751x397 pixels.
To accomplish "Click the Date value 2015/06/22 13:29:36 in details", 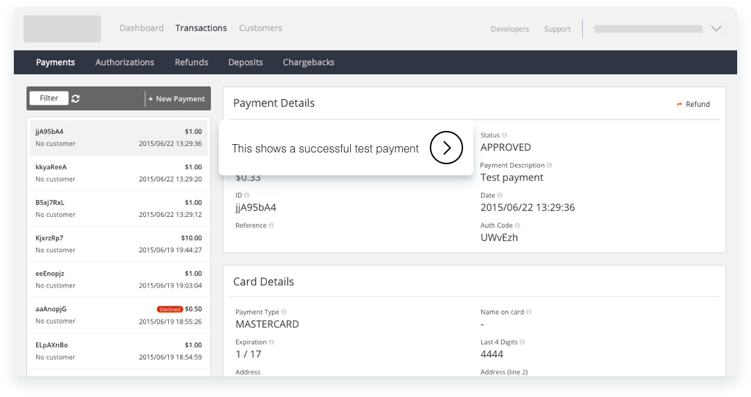I will pyautogui.click(x=528, y=207).
